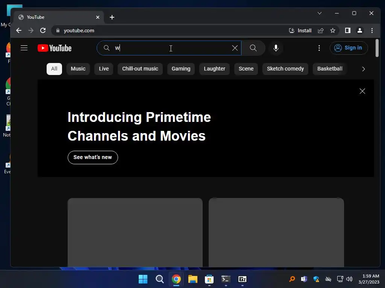Open YouTube settings three-dot menu

pyautogui.click(x=319, y=48)
